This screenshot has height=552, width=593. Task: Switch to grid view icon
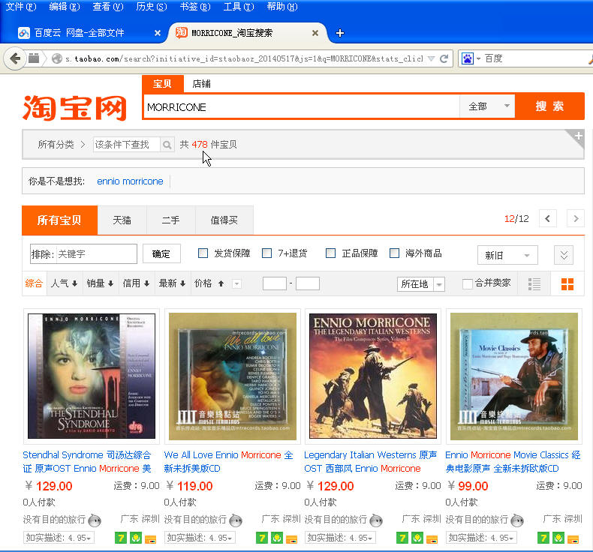click(x=567, y=283)
